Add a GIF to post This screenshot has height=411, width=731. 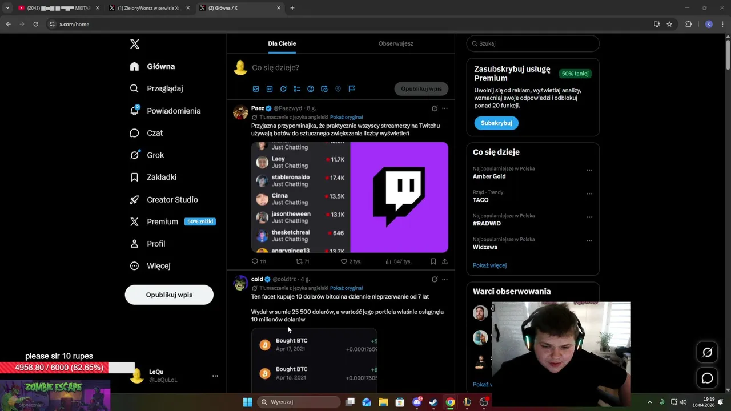click(x=270, y=89)
